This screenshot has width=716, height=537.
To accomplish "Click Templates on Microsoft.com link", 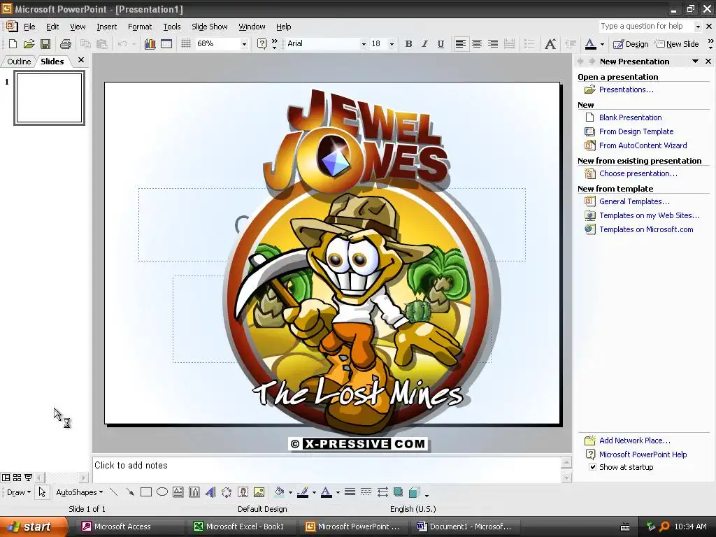I will 646,229.
